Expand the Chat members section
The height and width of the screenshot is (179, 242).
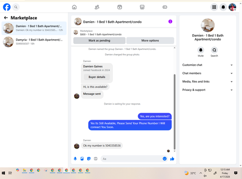point(208,73)
